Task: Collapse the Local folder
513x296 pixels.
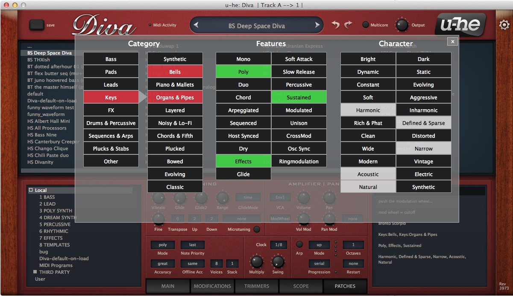Action: pyautogui.click(x=31, y=190)
